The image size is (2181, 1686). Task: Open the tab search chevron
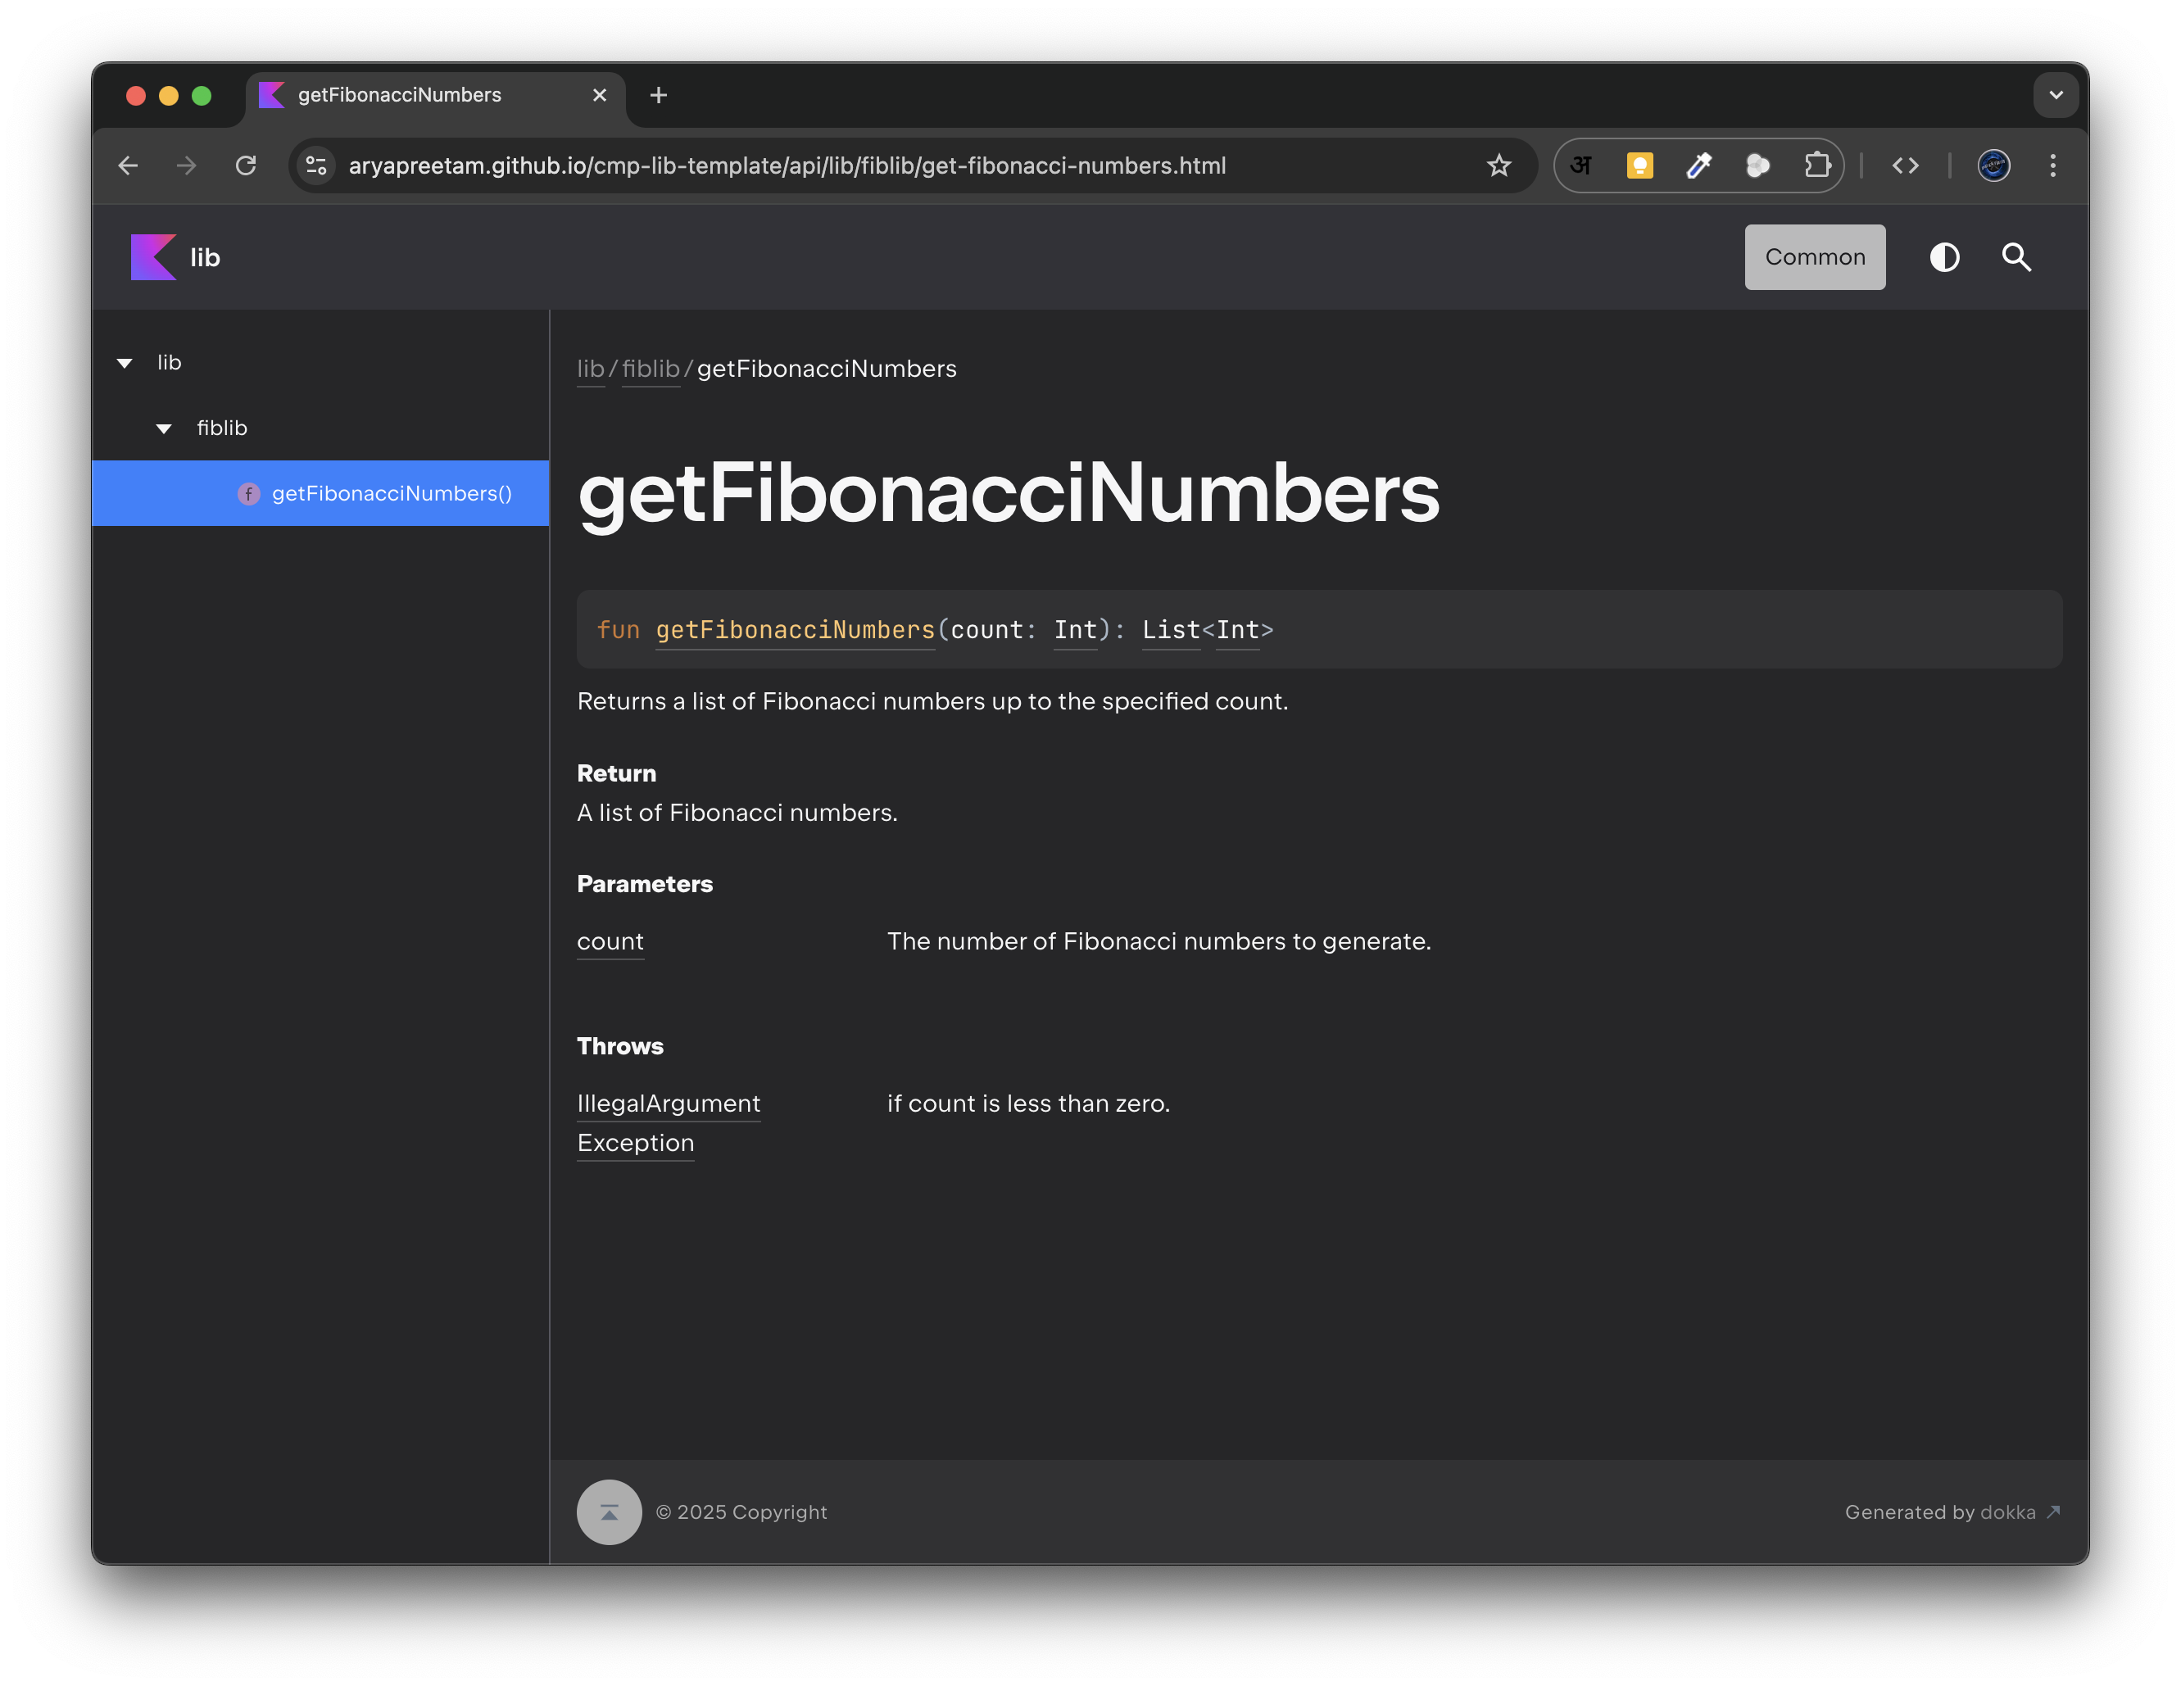click(2056, 95)
